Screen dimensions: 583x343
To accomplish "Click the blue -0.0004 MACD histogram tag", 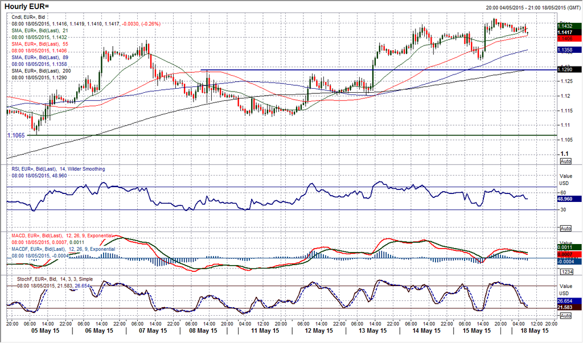I will (x=569, y=262).
